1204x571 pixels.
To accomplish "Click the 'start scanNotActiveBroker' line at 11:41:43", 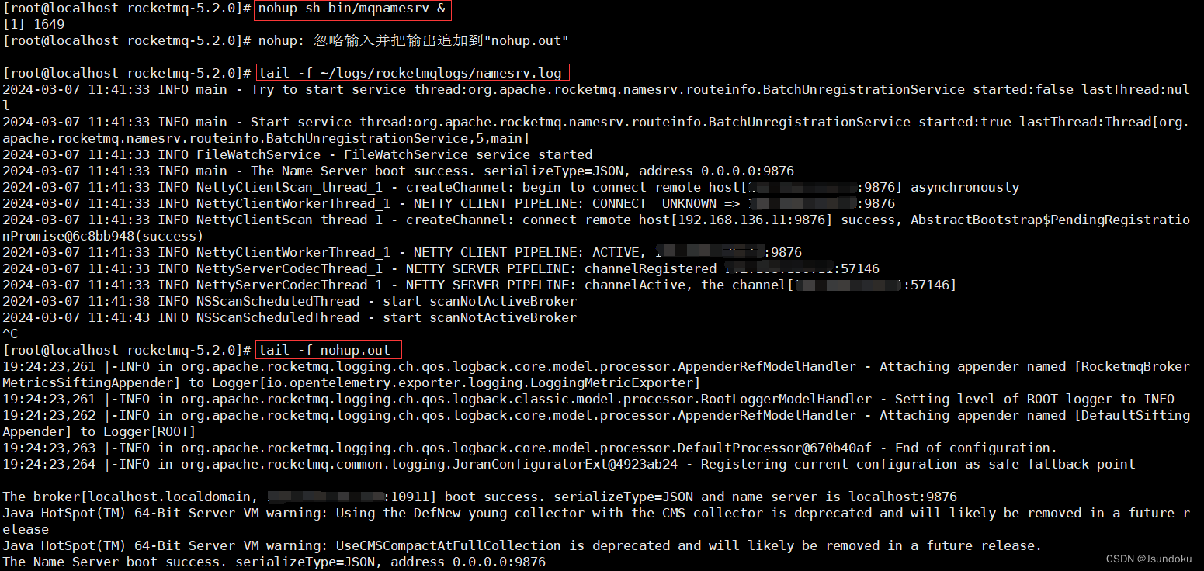I will click(x=290, y=318).
